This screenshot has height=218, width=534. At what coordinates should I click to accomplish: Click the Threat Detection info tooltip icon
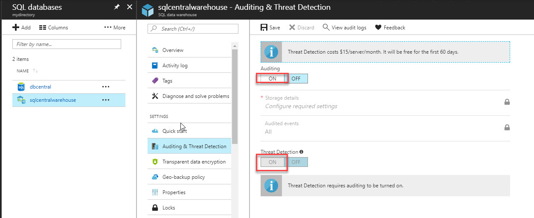point(301,152)
